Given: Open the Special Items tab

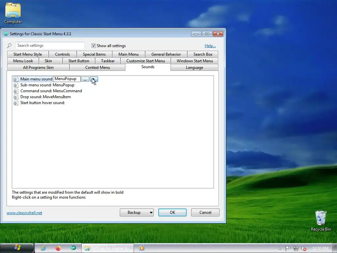Looking at the screenshot, I should pyautogui.click(x=94, y=54).
